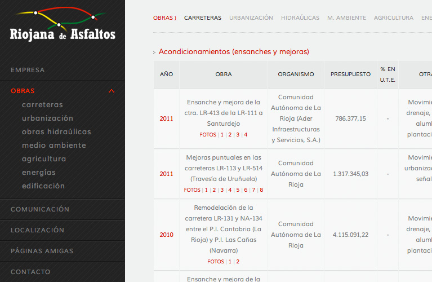The width and height of the screenshot is (432, 282).
Task: Open the Localización sidebar section
Action: tap(37, 230)
